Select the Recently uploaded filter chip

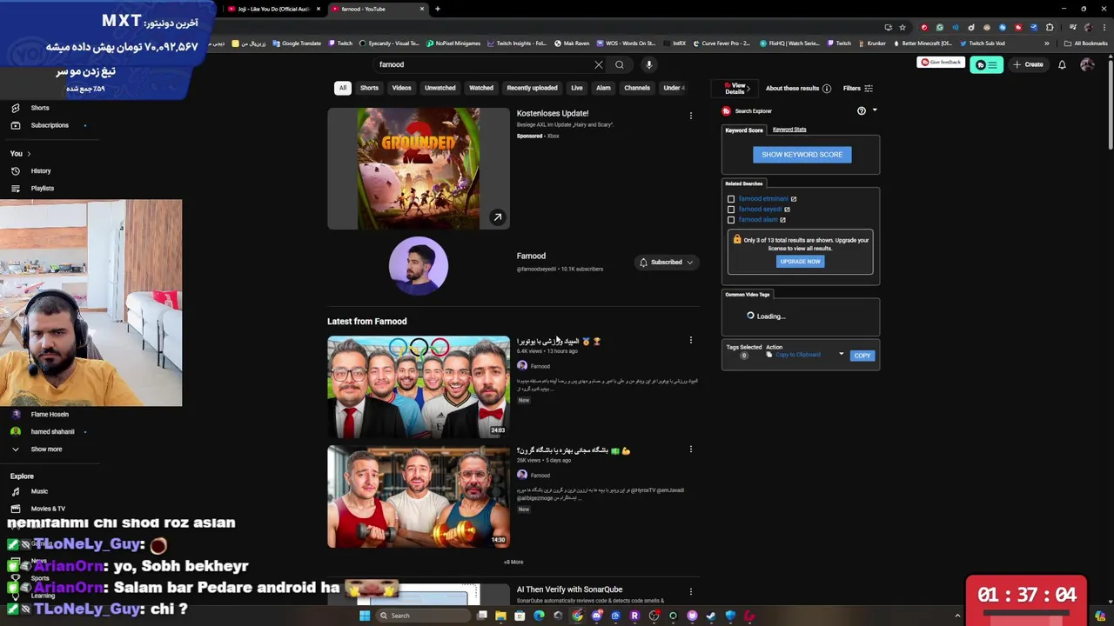[x=532, y=88]
